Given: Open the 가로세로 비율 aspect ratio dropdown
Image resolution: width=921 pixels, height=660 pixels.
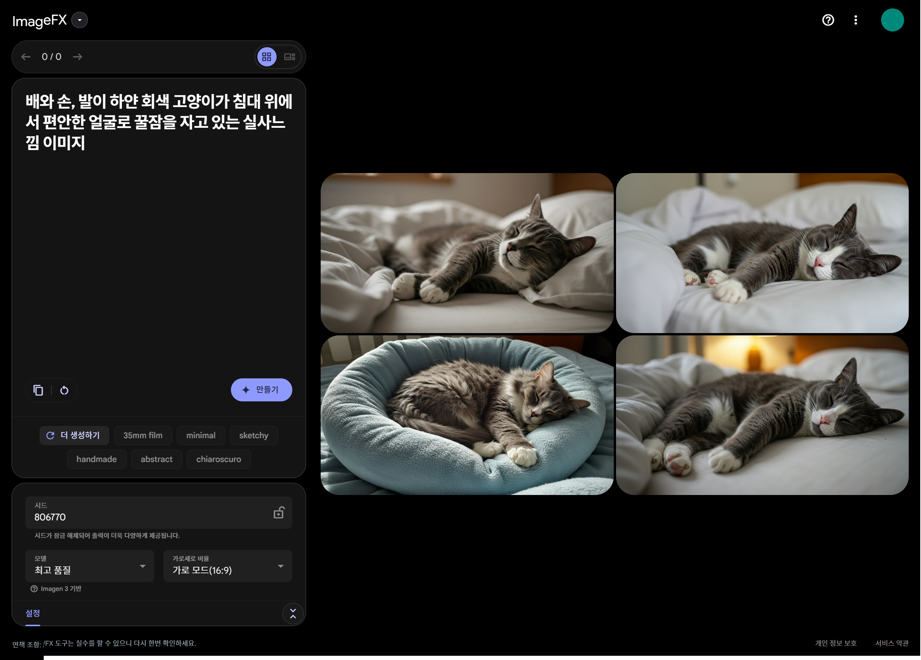Looking at the screenshot, I should [227, 566].
